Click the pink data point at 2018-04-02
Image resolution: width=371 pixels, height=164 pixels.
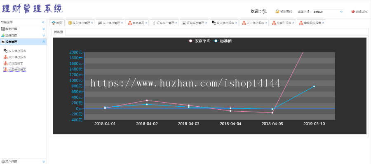(147, 101)
